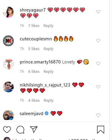View 7 likes on shreyagaur7's comment
The image size is (112, 140).
34,26
